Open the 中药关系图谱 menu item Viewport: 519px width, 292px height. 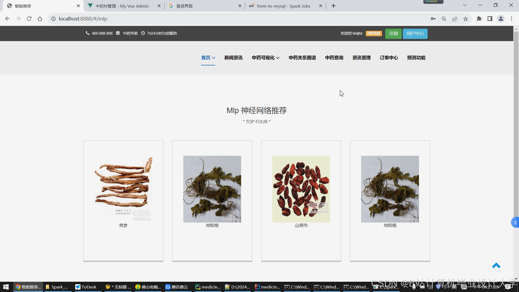tap(302, 58)
